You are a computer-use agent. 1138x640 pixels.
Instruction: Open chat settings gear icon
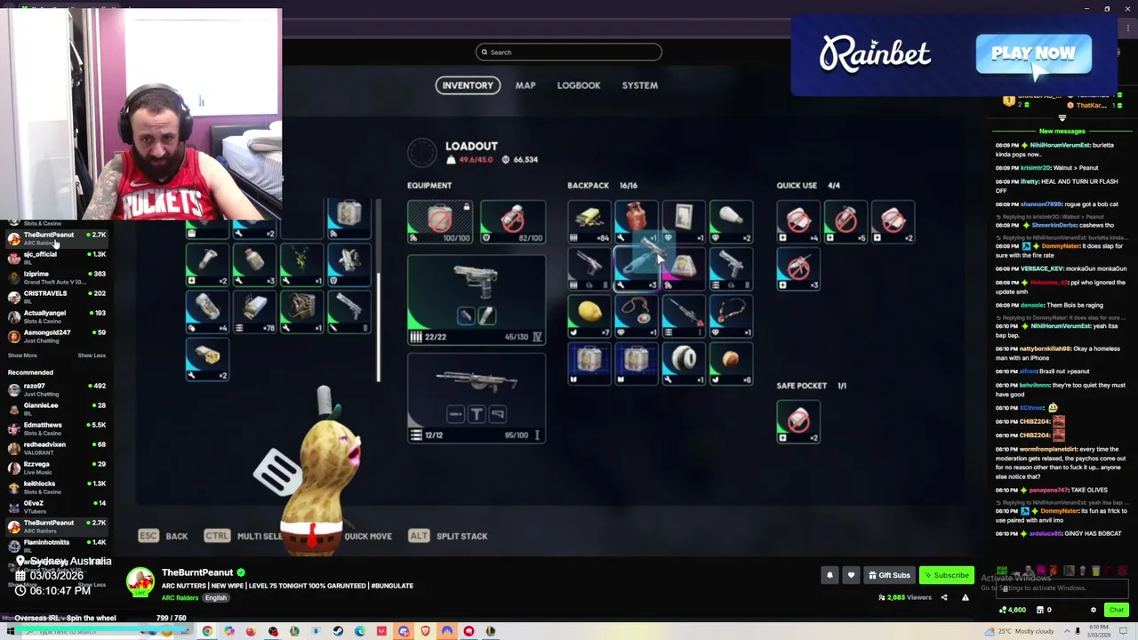pos(1094,610)
